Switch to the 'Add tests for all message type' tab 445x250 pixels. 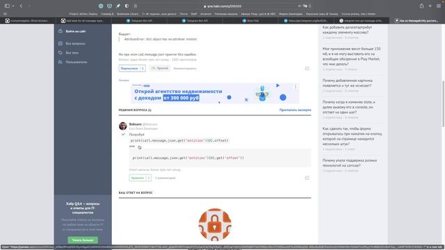[83, 20]
